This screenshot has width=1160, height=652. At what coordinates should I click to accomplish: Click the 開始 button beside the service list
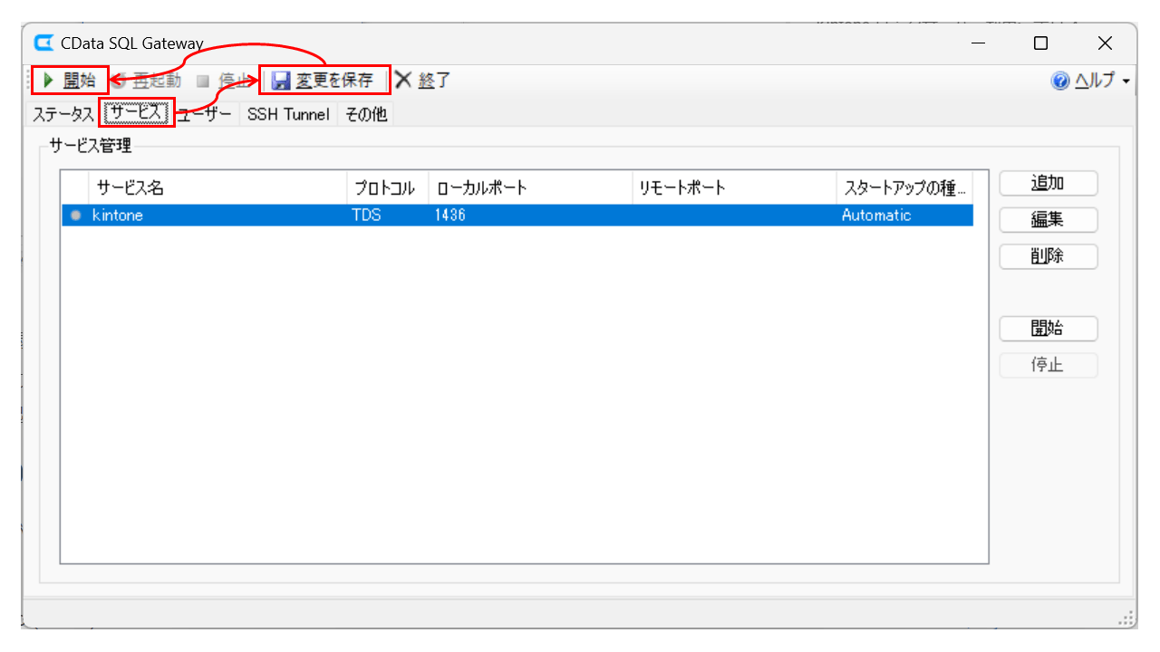1049,329
